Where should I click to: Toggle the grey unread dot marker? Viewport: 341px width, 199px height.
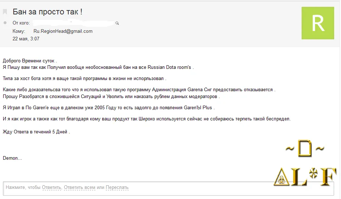point(5,23)
